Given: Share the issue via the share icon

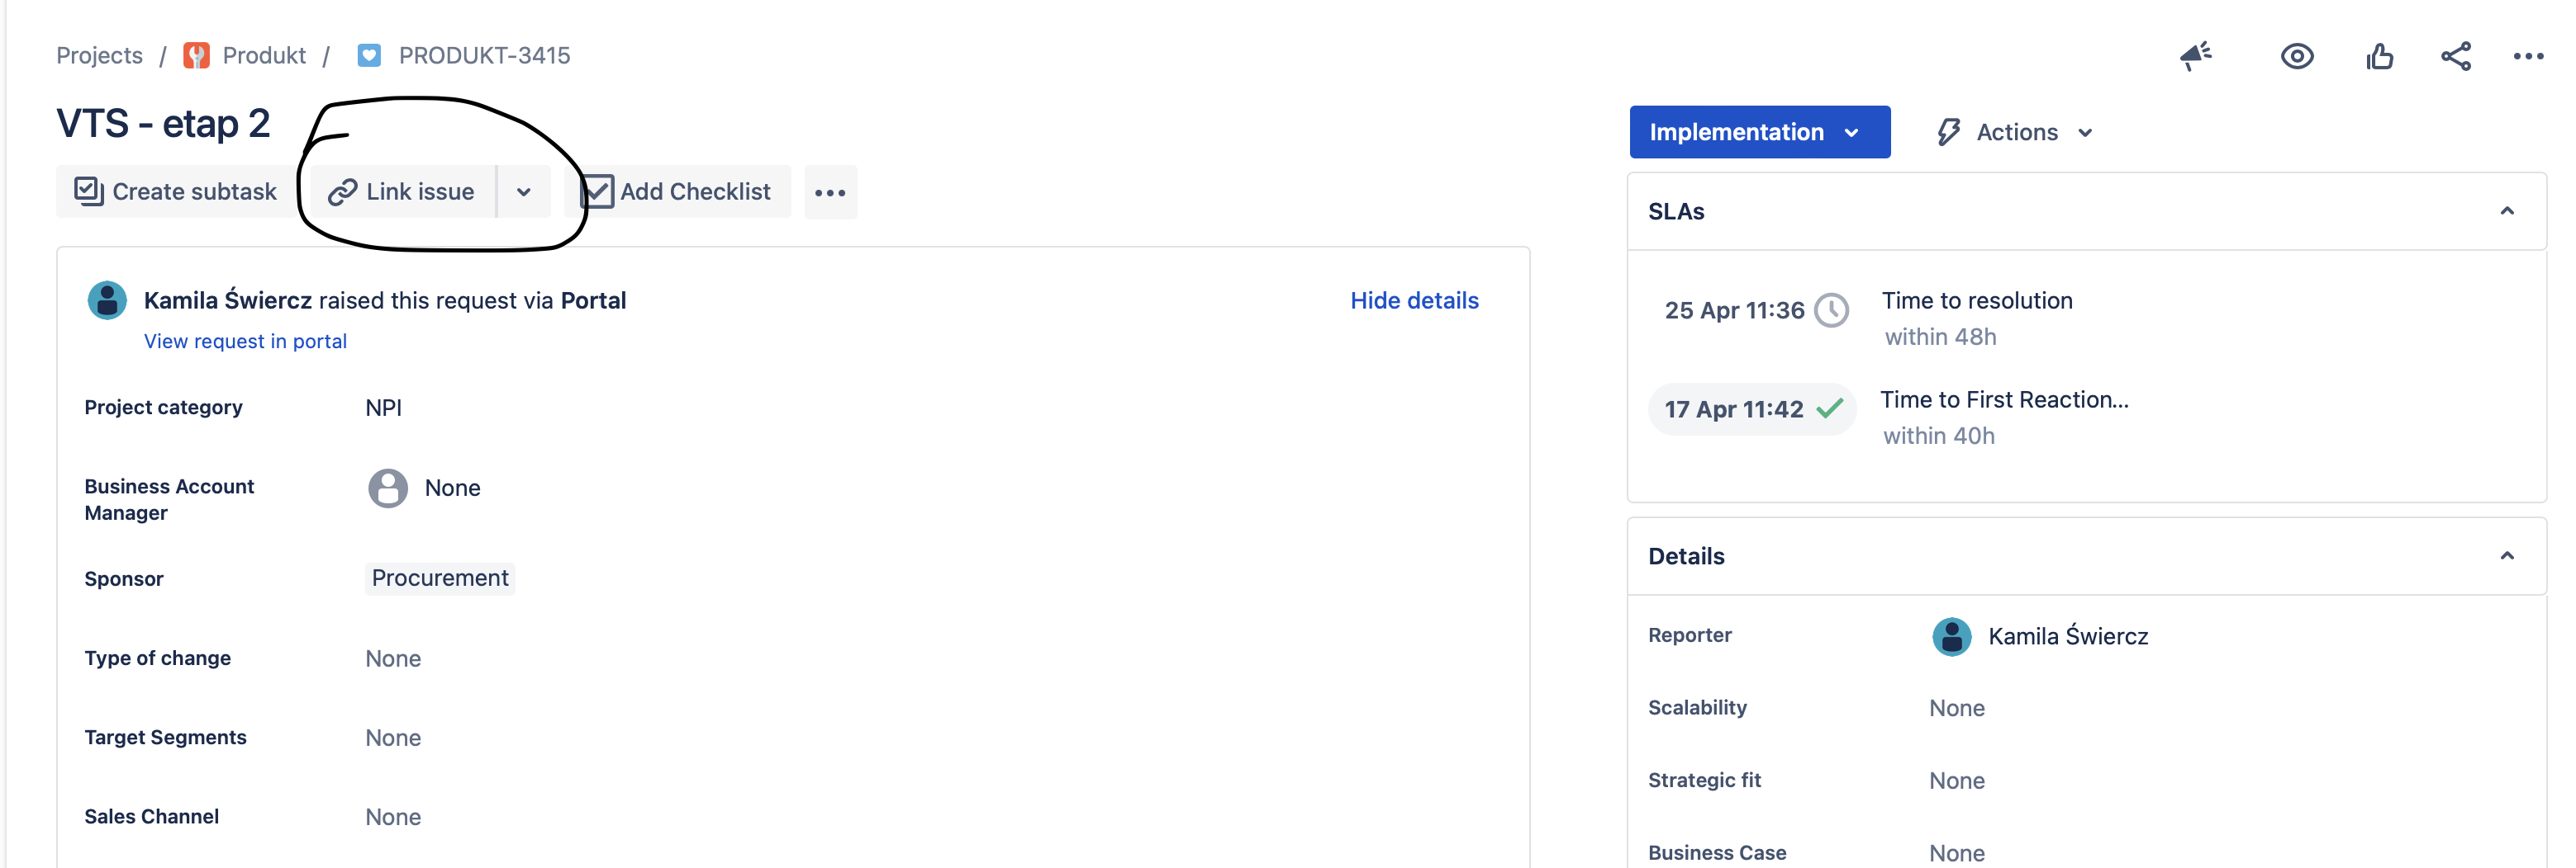Looking at the screenshot, I should (2456, 56).
